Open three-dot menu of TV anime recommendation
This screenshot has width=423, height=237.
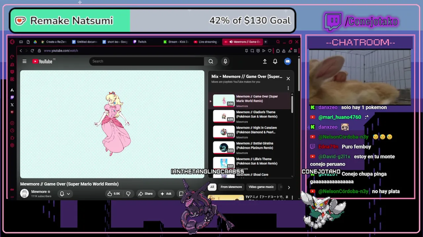coord(292,198)
